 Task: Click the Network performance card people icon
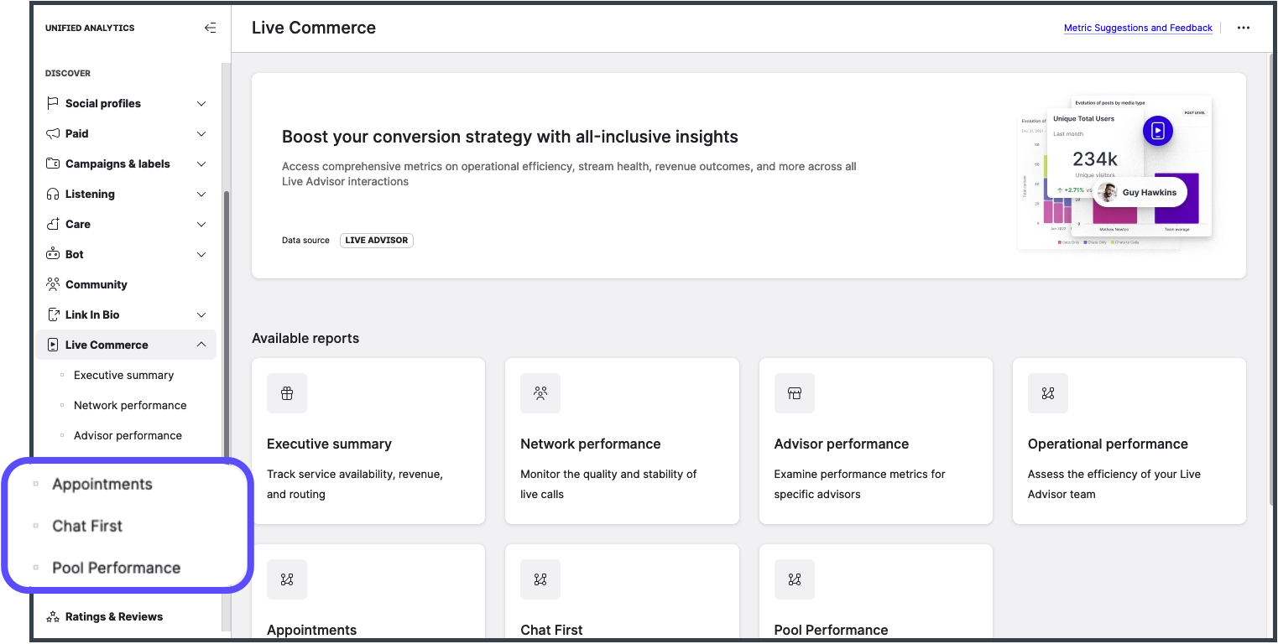pyautogui.click(x=540, y=393)
